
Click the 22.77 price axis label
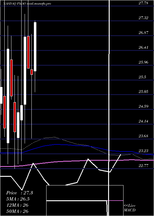[x=144, y=165]
